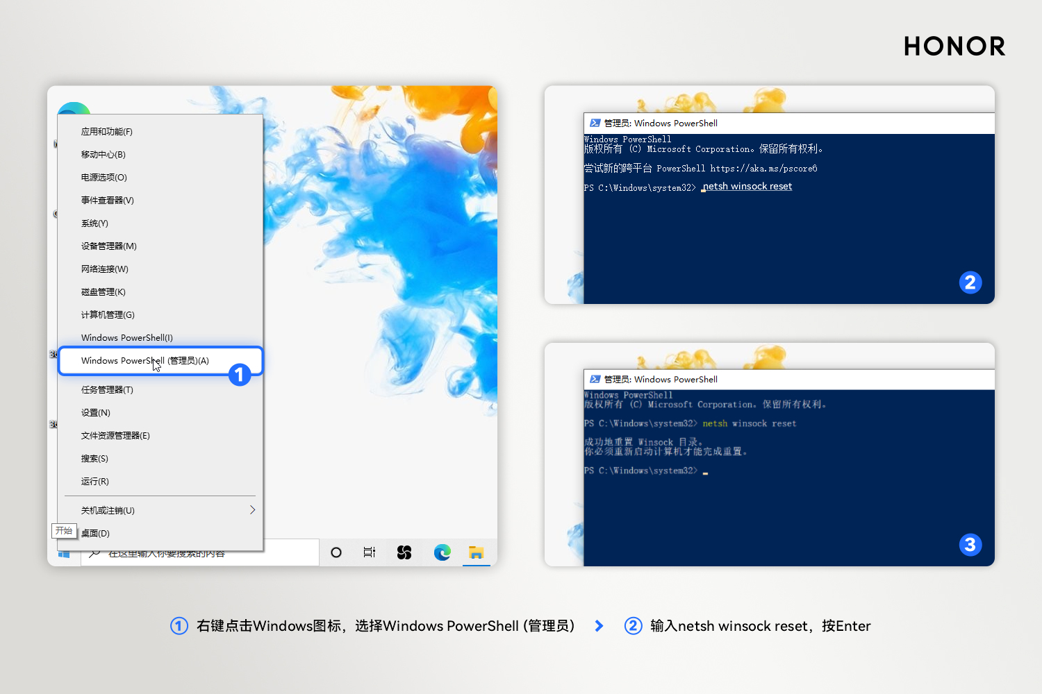Open 应用和功能(F) in the context menu
The image size is (1042, 694).
160,132
